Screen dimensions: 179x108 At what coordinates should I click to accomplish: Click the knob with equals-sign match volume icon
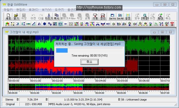pyautogui.click(x=130, y=24)
